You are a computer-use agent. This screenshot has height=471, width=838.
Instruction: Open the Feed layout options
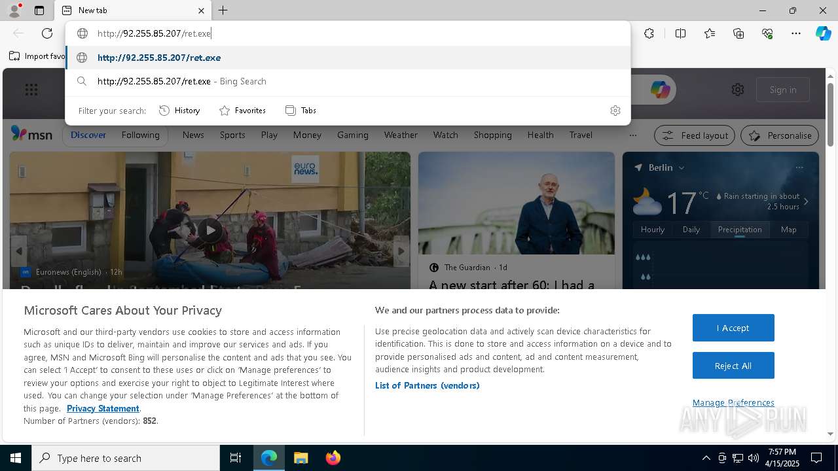point(695,135)
